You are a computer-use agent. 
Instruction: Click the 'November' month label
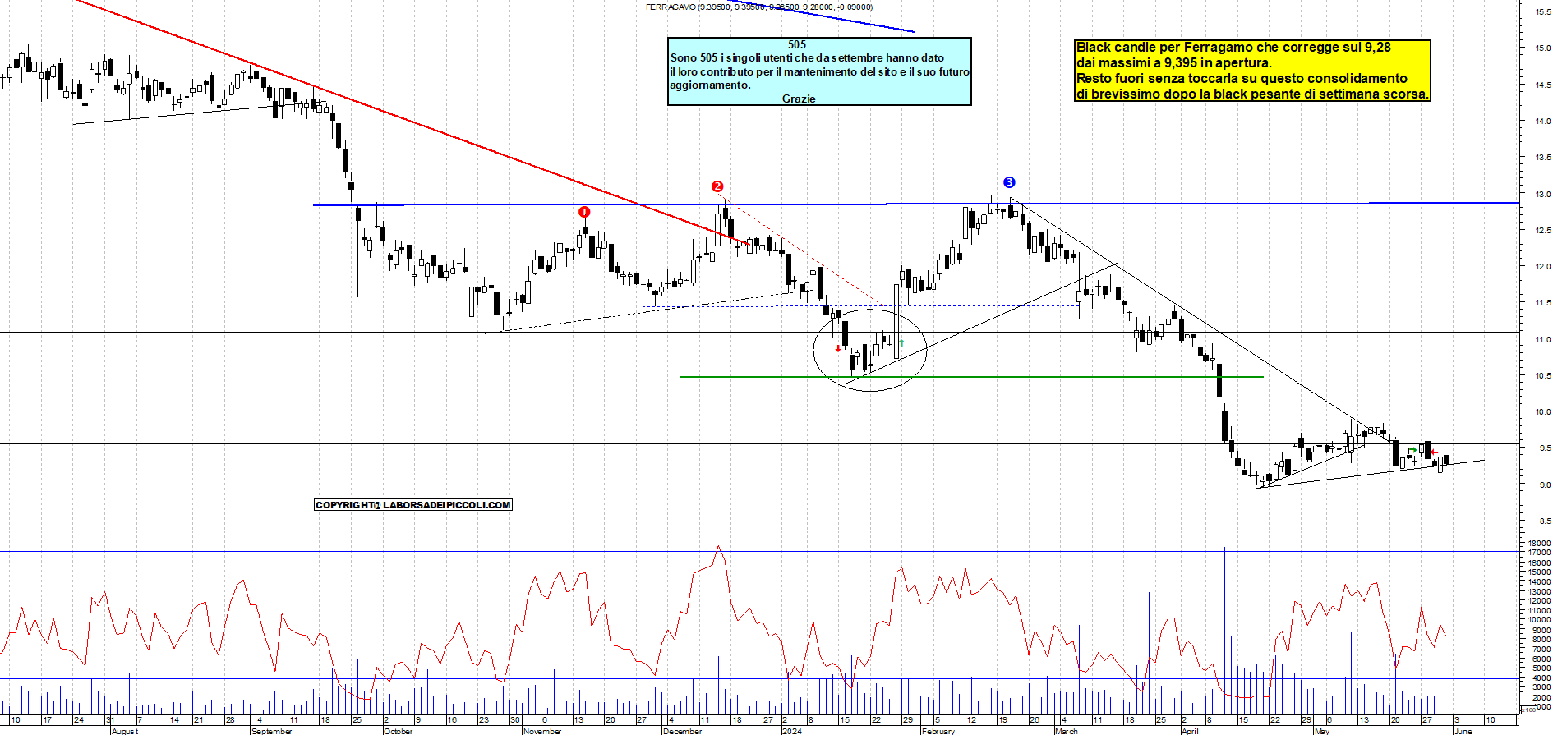point(542,731)
